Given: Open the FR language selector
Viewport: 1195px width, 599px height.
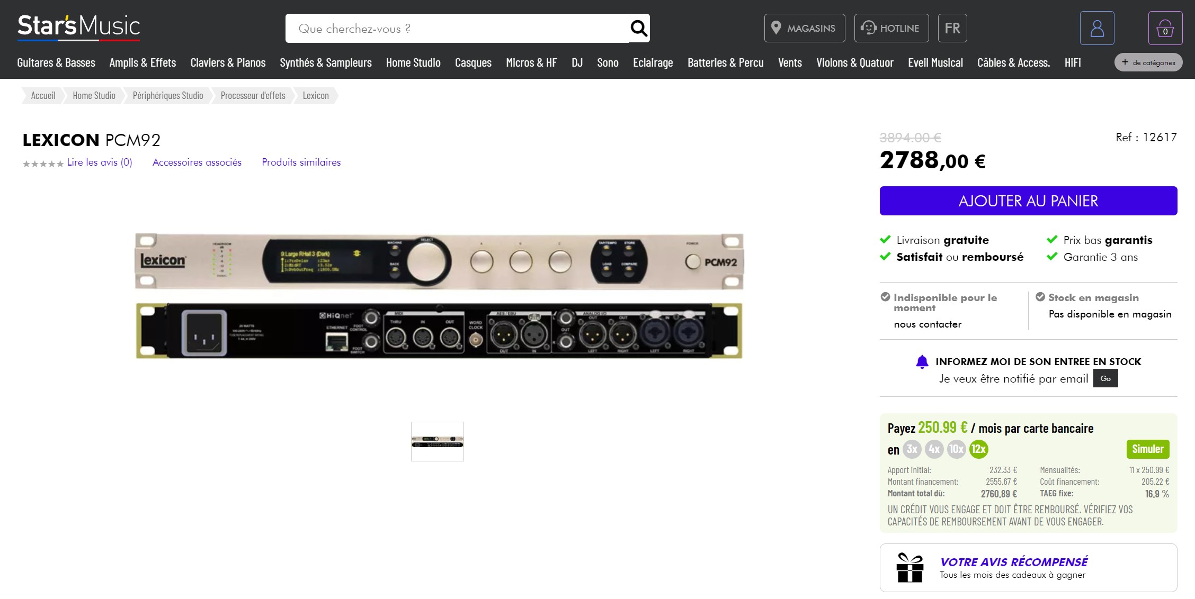Looking at the screenshot, I should point(952,28).
